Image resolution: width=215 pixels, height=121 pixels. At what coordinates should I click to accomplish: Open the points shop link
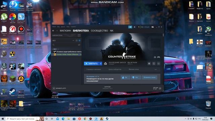134,70
